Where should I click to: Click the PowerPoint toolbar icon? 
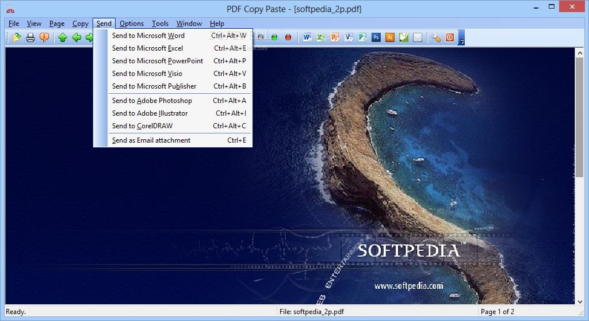coord(335,37)
